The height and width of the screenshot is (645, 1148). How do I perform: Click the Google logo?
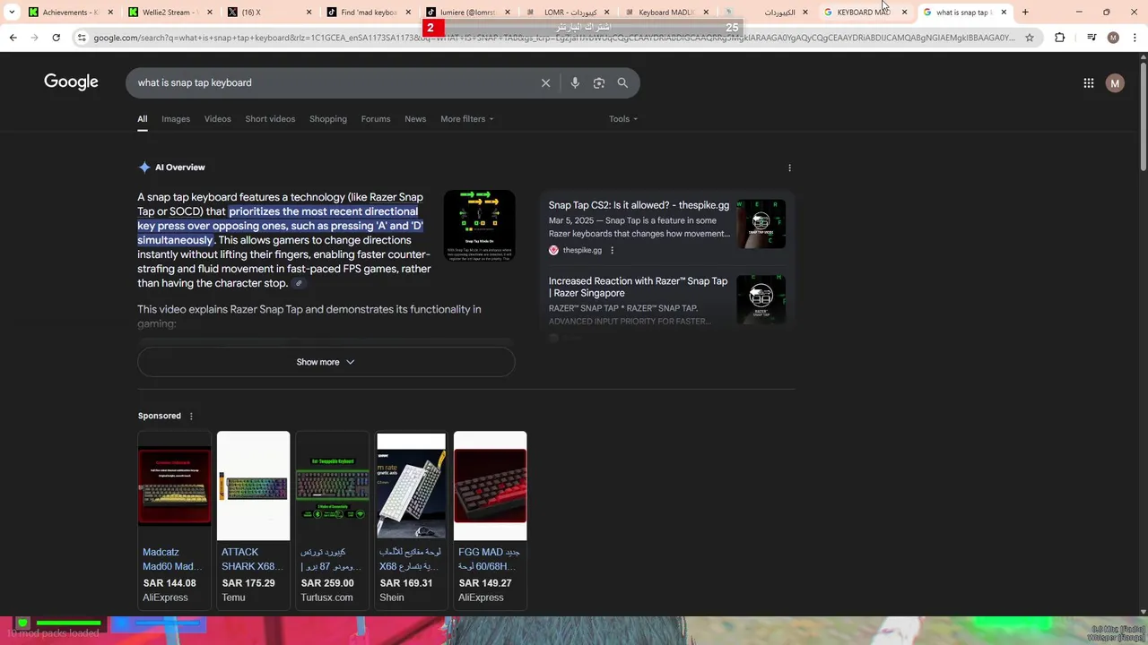coord(71,82)
